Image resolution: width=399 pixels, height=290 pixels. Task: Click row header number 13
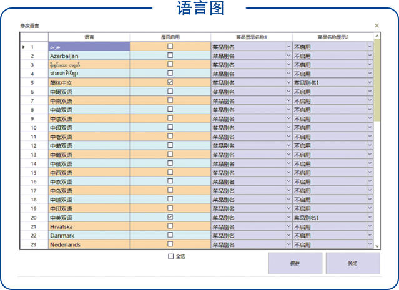34,155
